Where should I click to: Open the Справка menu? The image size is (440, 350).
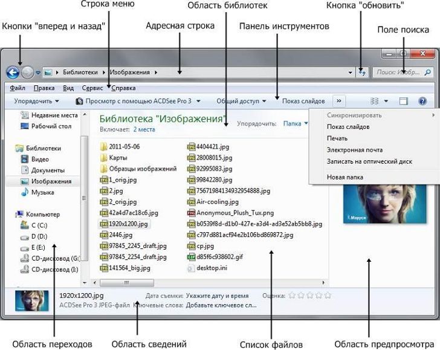(123, 88)
